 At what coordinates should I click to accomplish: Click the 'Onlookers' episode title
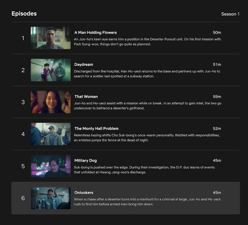[84, 193]
